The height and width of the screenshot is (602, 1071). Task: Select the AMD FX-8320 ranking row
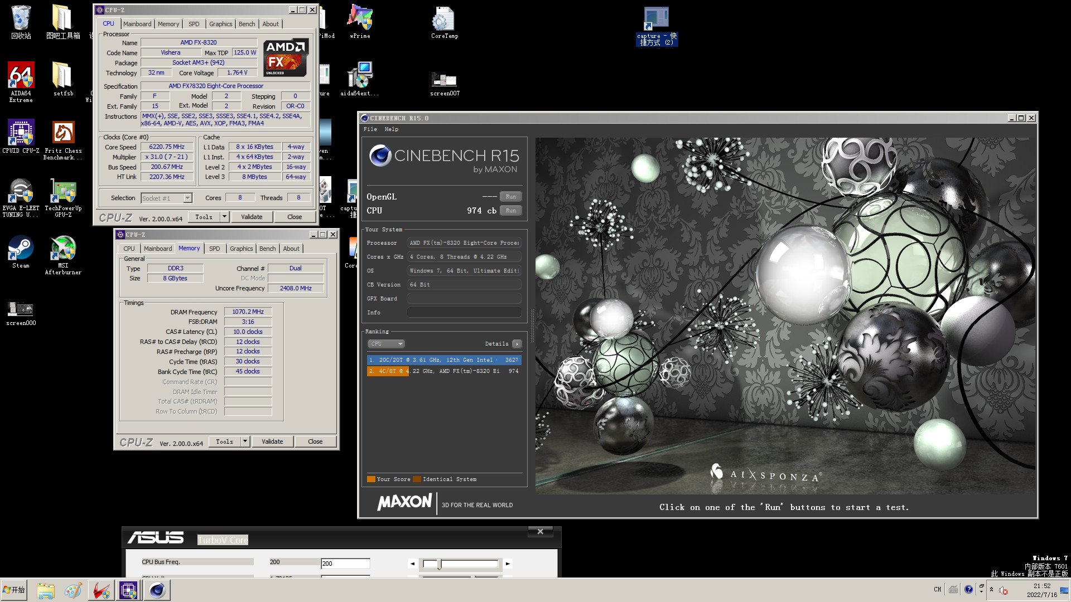[x=444, y=371]
